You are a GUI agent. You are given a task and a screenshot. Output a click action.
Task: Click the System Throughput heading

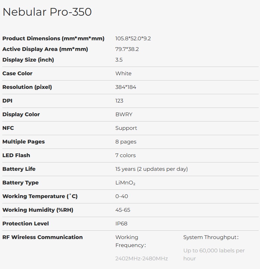pos(211,237)
